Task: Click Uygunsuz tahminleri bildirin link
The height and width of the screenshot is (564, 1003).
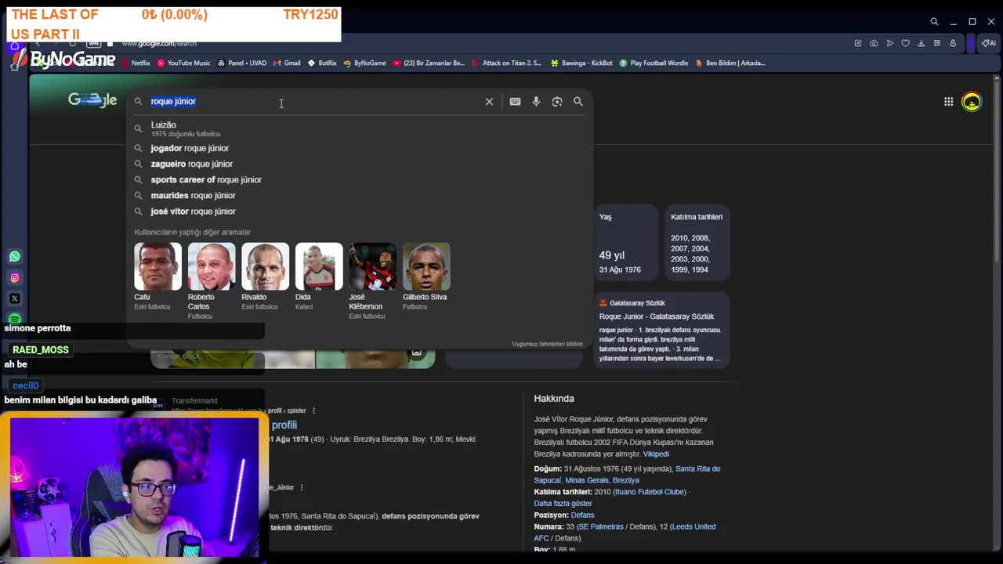Action: [547, 344]
